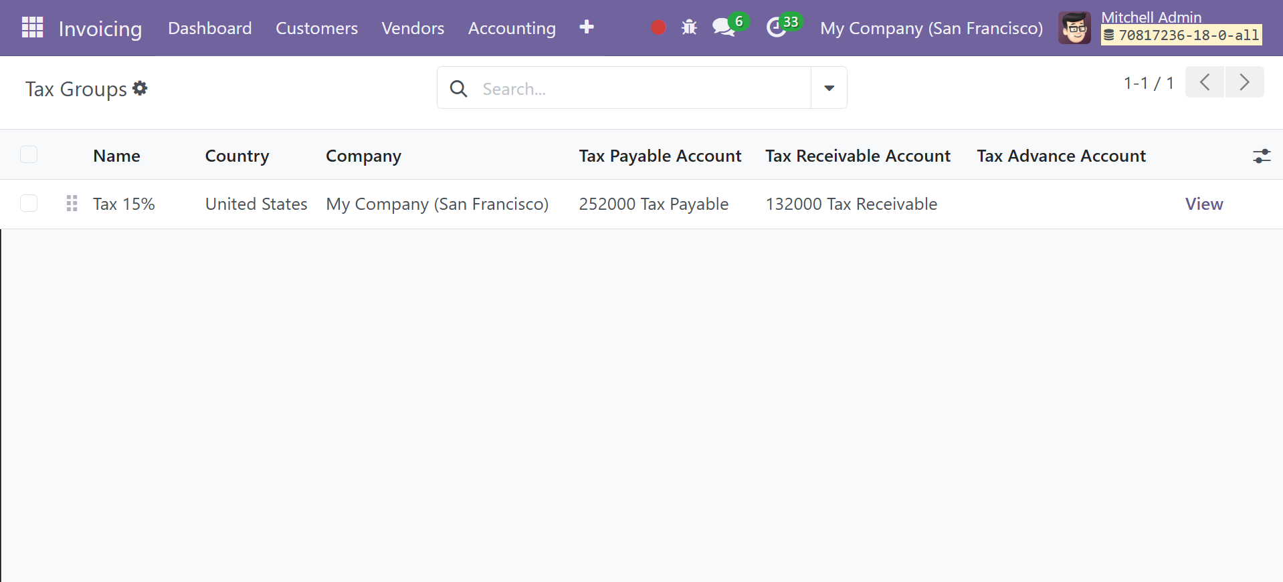1283x582 pixels.
Task: Toggle the search options dropdown arrow
Action: 829,88
